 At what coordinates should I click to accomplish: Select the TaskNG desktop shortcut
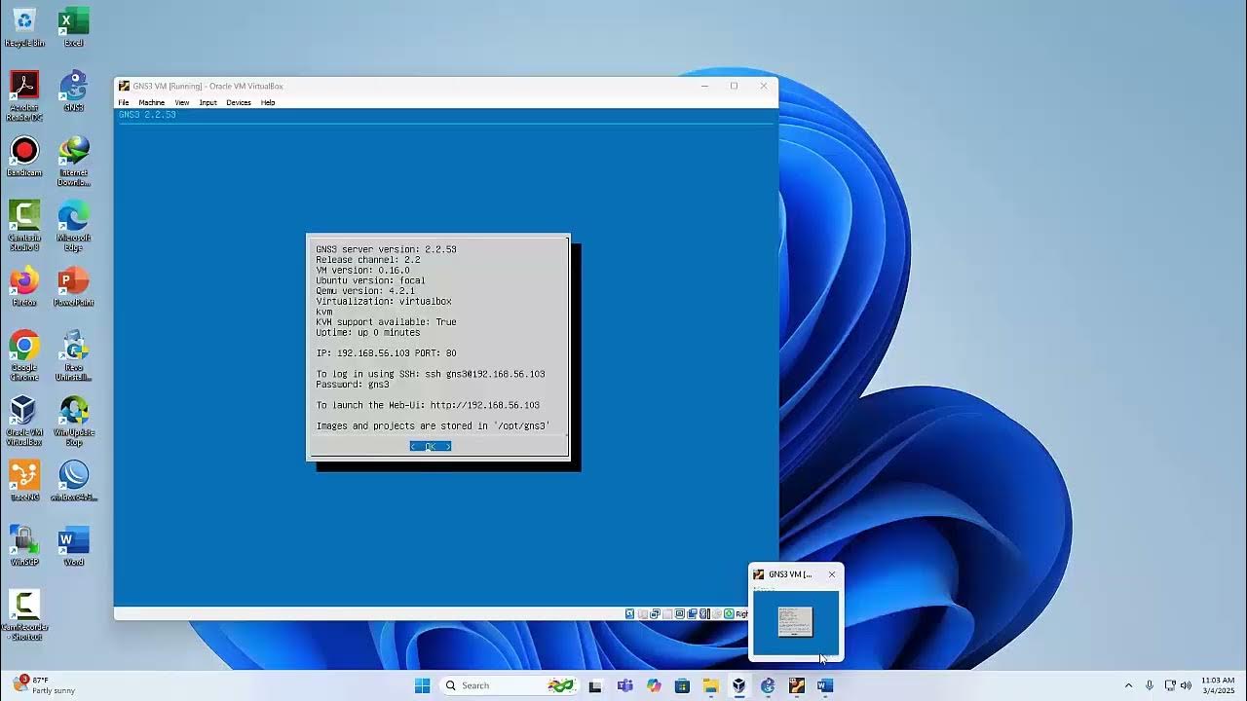click(x=24, y=481)
